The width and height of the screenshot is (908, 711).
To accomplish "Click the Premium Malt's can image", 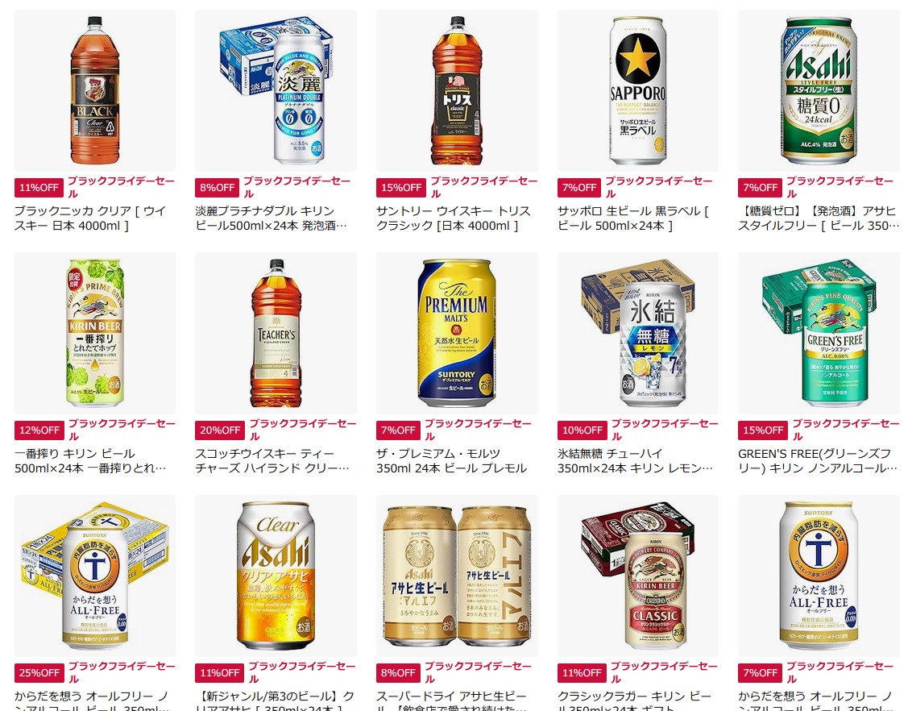I will [457, 333].
